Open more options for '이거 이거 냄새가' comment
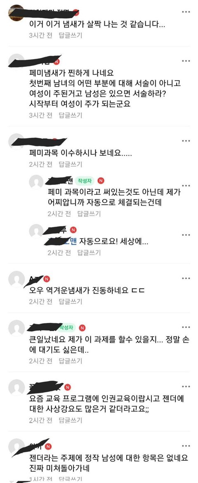 coord(186,12)
